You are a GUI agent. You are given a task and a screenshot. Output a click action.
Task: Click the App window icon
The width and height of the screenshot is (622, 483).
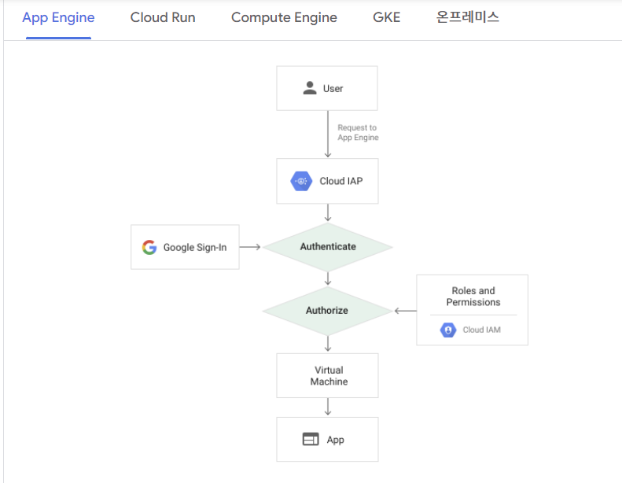coord(311,439)
